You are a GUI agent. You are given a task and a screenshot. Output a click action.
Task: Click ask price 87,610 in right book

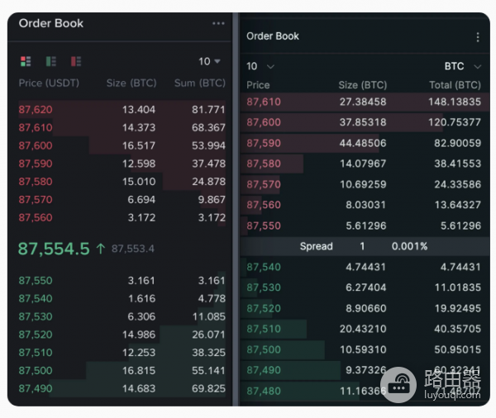pyautogui.click(x=264, y=102)
